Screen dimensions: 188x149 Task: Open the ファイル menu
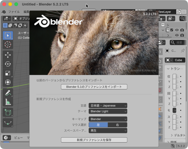pos(14,12)
